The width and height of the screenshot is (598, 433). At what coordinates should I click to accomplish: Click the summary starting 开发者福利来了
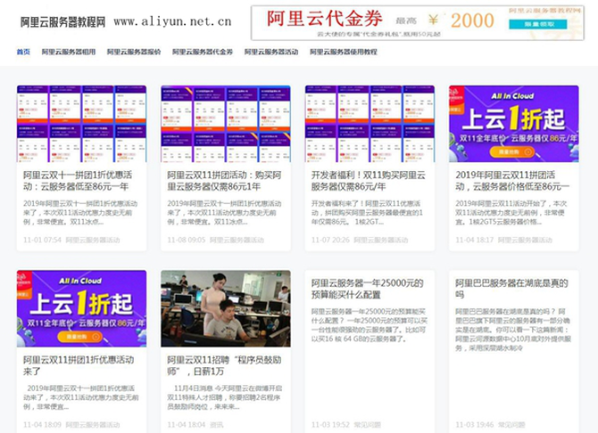pos(367,213)
